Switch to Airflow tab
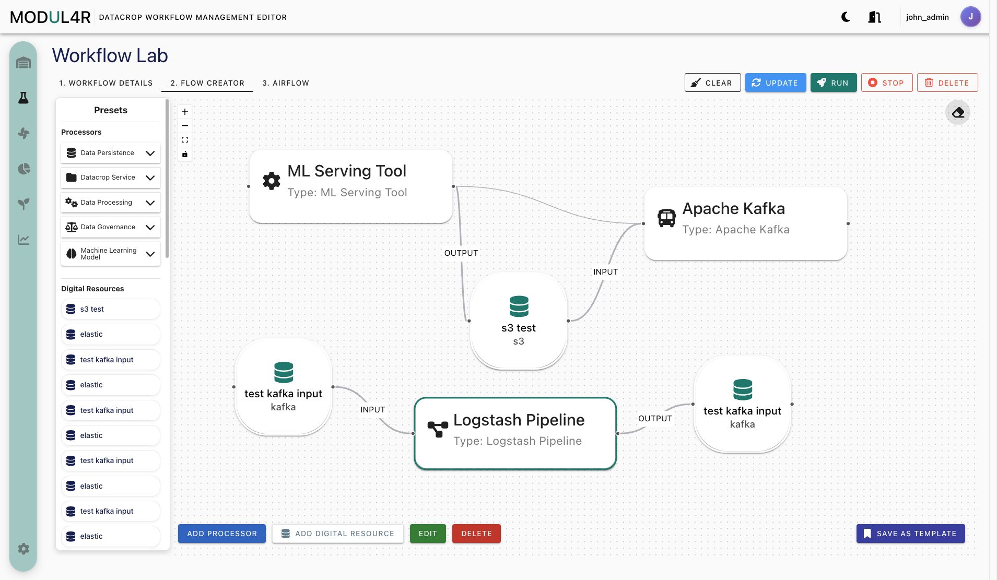Viewport: 997px width, 580px height. pos(286,83)
